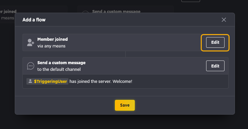
Task: Select the $TriggeringUser variable tag
Action: pyautogui.click(x=47, y=81)
